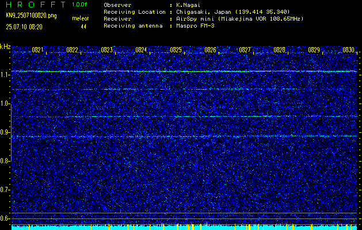Click the Receiver label
Viewport: 362px width, 230px height.
[117, 19]
